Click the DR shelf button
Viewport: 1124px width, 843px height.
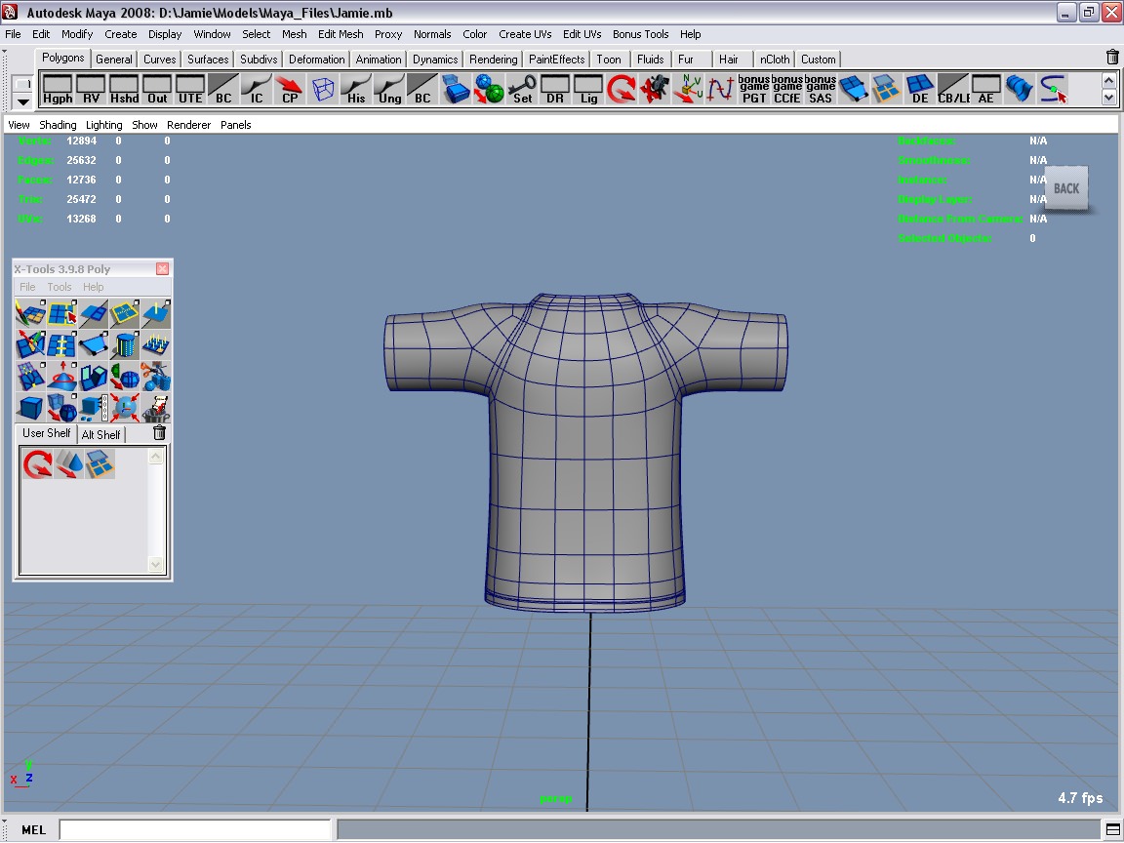555,90
